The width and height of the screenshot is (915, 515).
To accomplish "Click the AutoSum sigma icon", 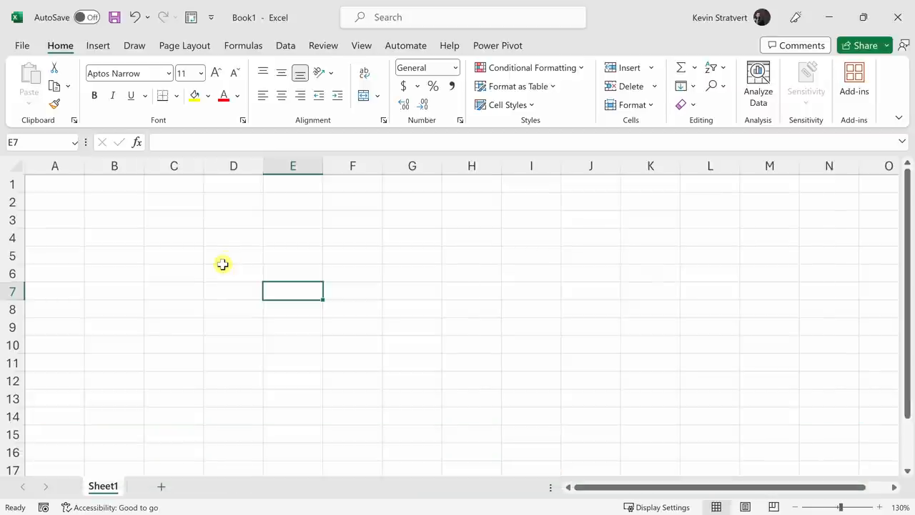I will [681, 67].
